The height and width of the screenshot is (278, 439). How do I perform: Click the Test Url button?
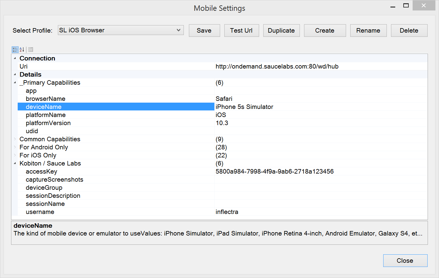tap(241, 31)
